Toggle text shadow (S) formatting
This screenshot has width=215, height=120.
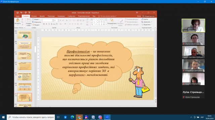pyautogui.click(x=51, y=24)
